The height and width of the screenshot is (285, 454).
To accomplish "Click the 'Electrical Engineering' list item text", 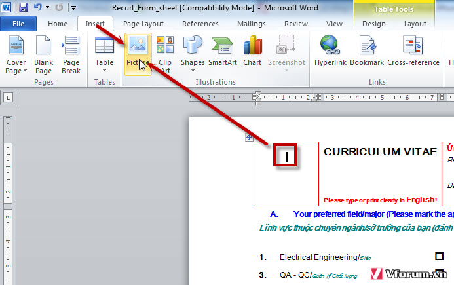I will pyautogui.click(x=325, y=257).
